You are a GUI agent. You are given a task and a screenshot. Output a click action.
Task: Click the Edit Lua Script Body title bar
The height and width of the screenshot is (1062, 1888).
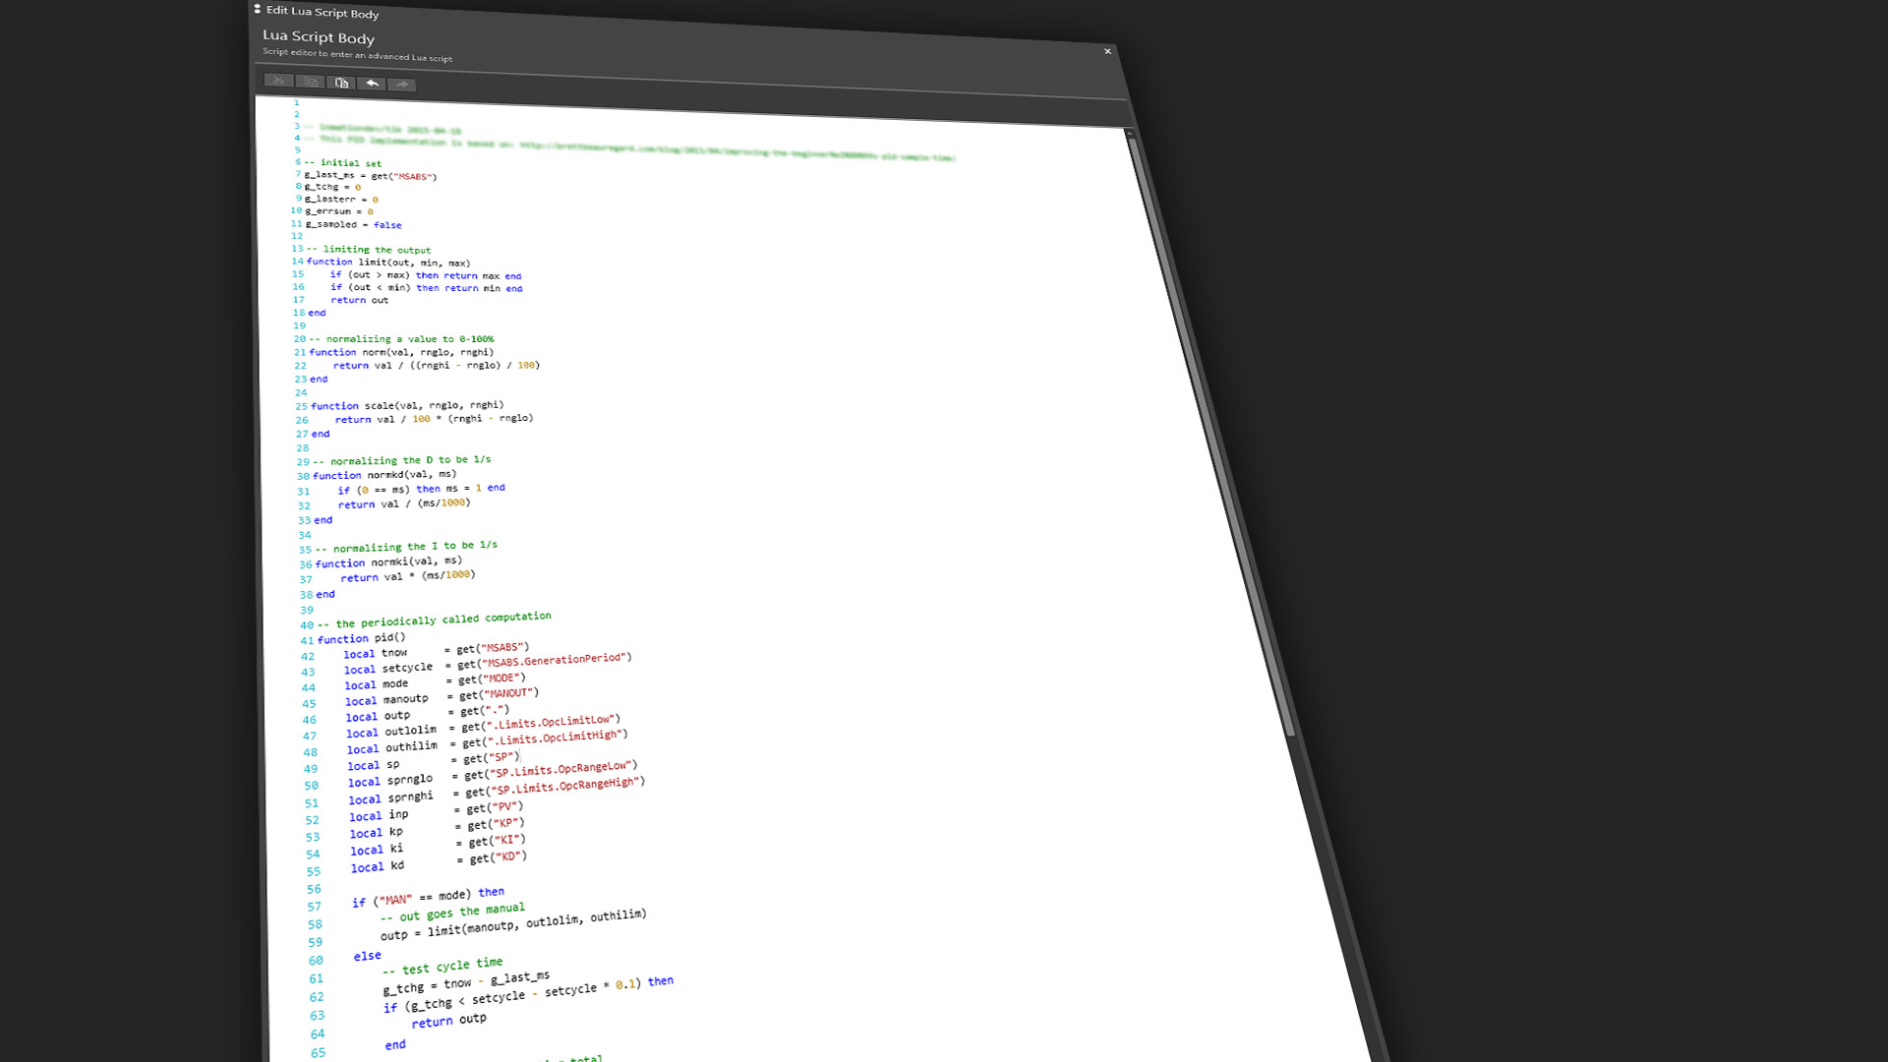(322, 13)
